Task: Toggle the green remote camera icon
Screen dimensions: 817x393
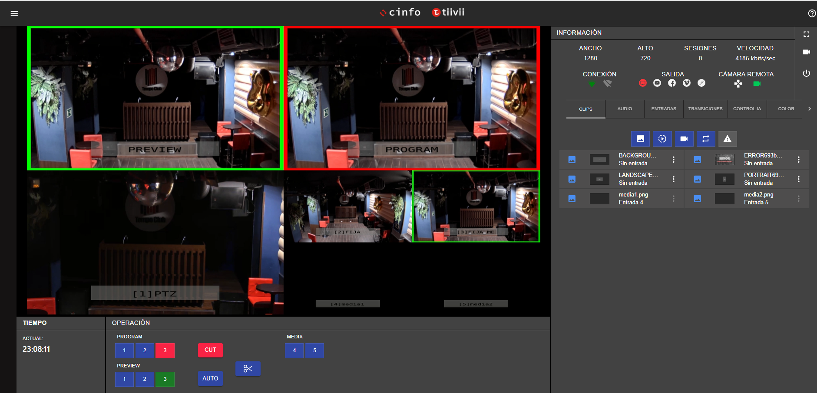Action: point(757,84)
